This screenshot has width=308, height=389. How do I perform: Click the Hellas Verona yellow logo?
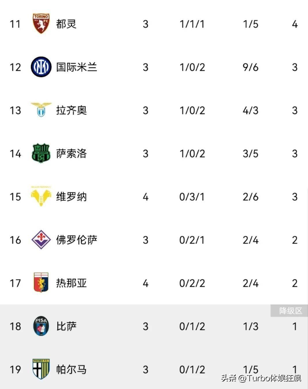click(41, 196)
